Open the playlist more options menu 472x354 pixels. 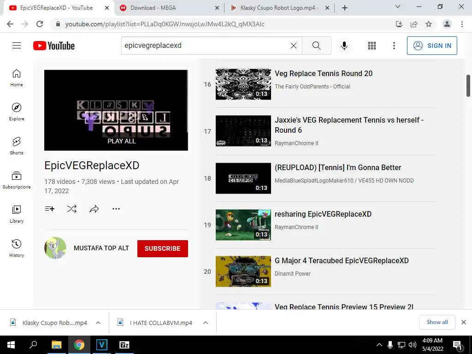tap(116, 209)
